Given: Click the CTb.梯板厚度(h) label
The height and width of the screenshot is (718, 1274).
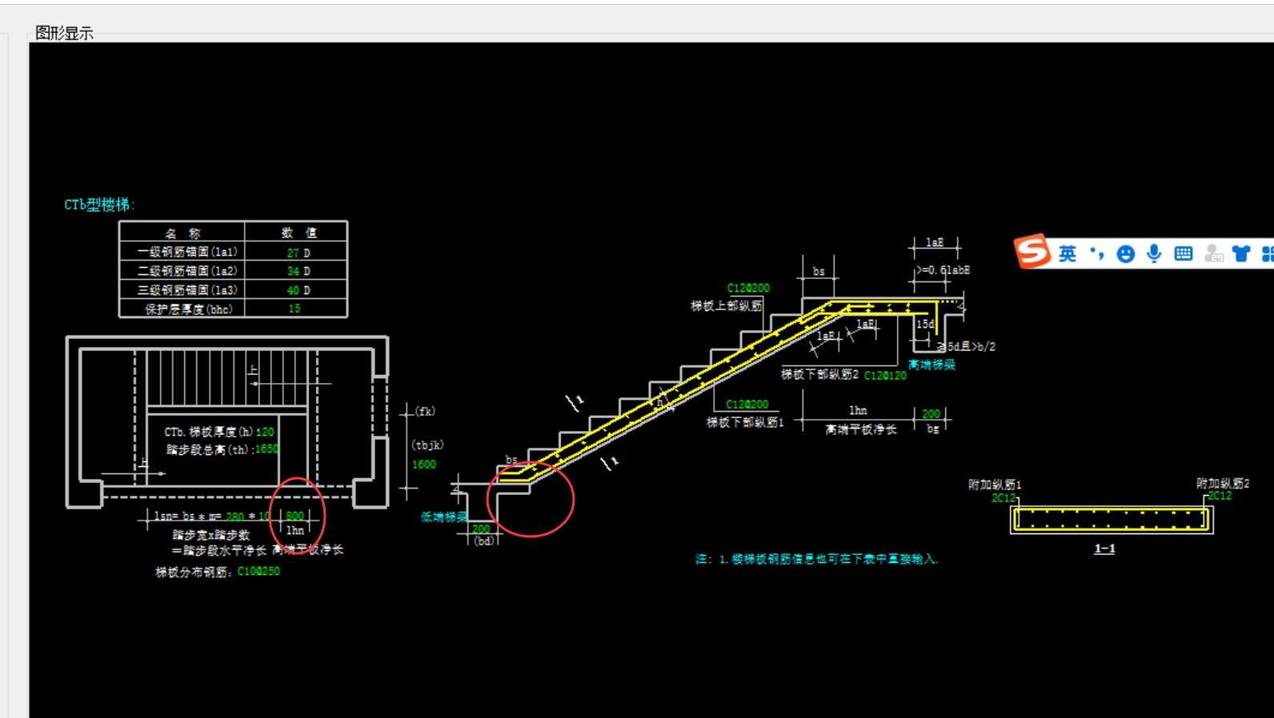Looking at the screenshot, I should pos(209,432).
